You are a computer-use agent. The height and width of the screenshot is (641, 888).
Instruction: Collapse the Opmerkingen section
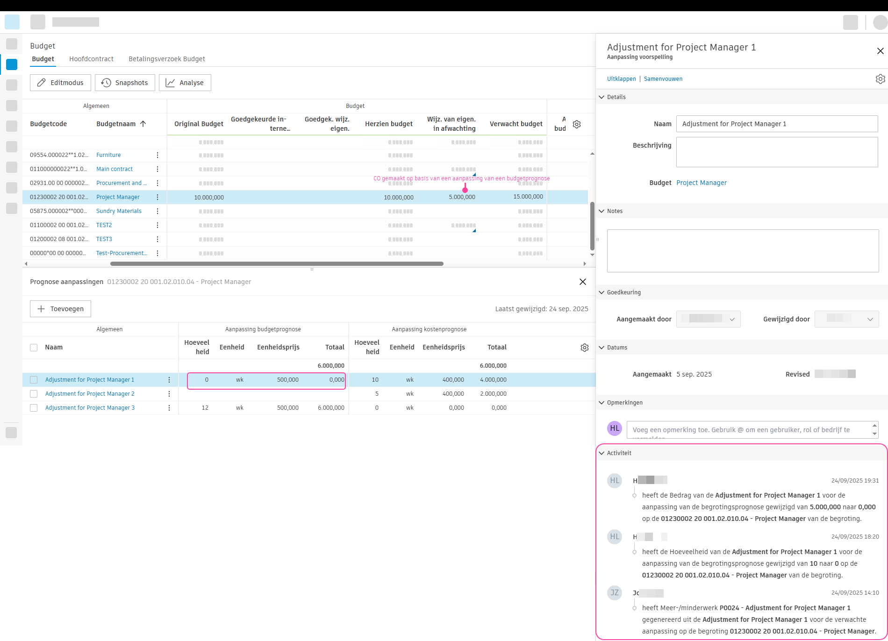(x=602, y=403)
